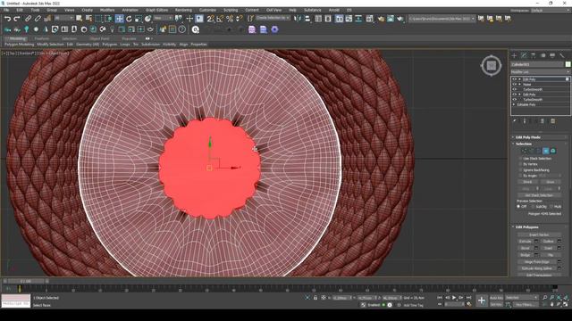Select the Select and Link chain icon
The width and height of the screenshot is (572, 321).
point(28,18)
